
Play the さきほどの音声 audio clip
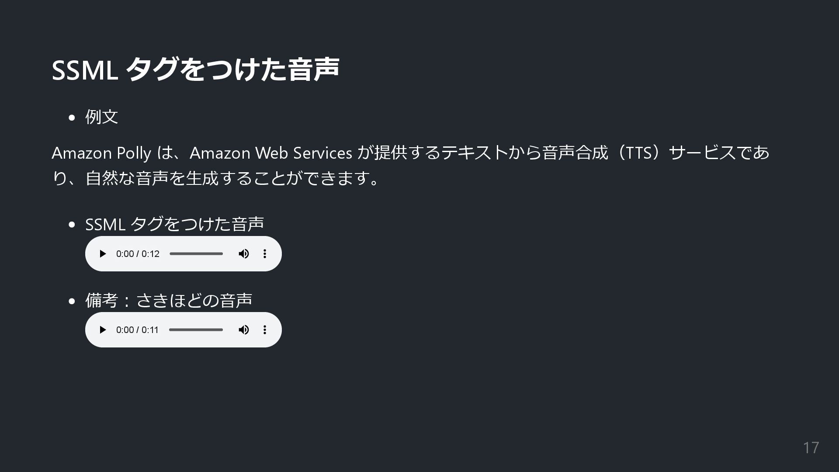103,330
